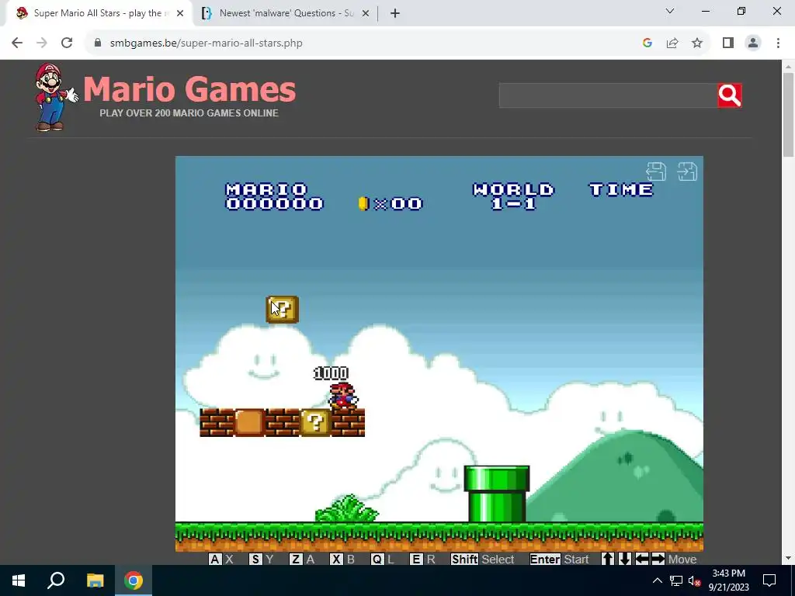795x596 pixels.
Task: Click the green warp pipe in game
Action: pyautogui.click(x=497, y=494)
